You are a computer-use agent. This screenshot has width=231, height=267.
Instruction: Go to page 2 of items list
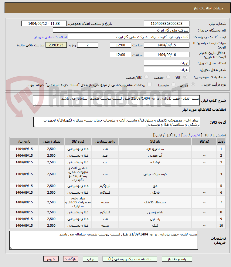[x=179, y=135]
